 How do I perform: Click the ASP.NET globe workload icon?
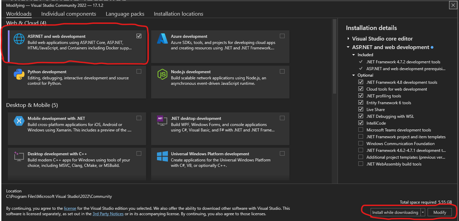click(x=19, y=39)
